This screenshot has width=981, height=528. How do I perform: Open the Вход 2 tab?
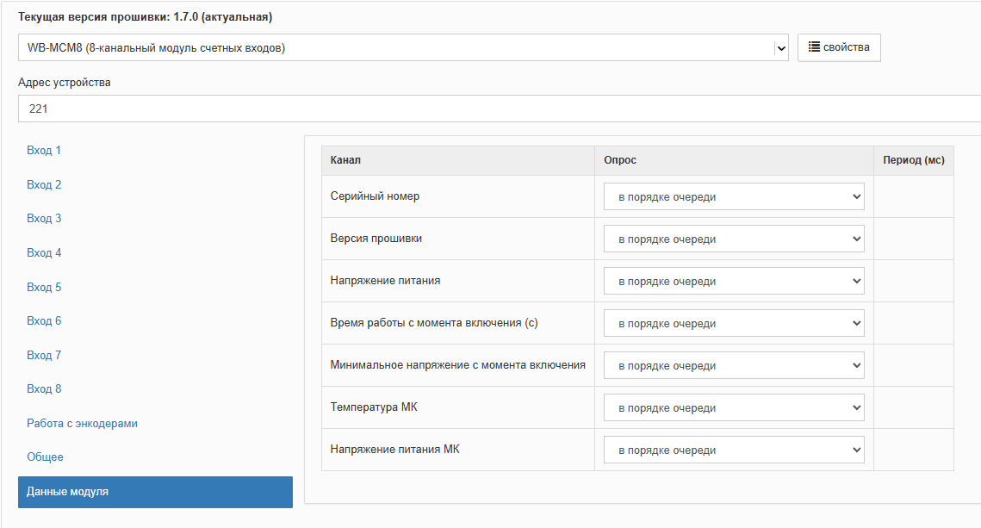(44, 185)
